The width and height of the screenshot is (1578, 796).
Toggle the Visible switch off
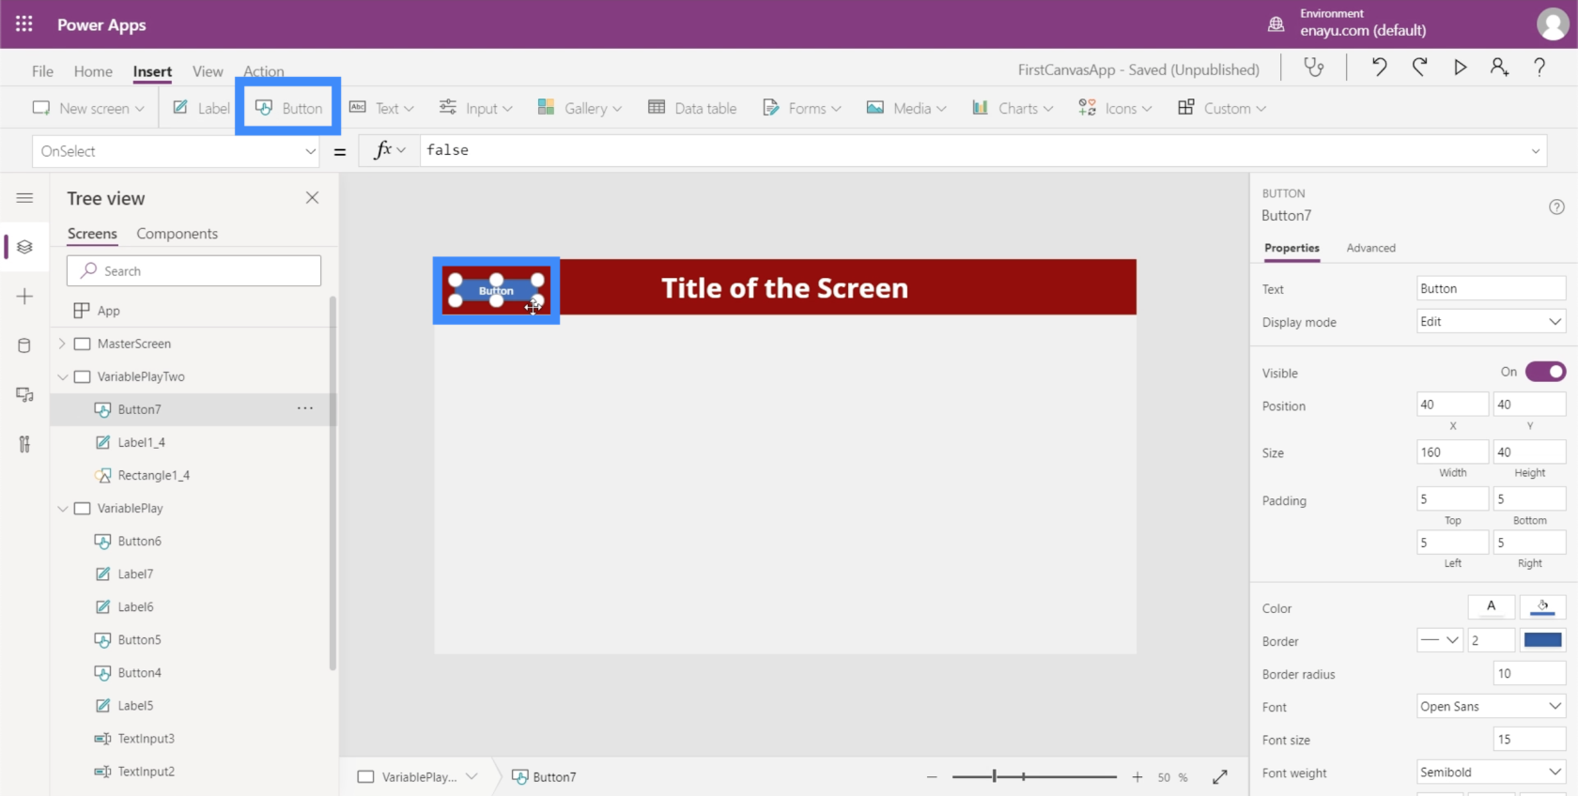pos(1545,372)
